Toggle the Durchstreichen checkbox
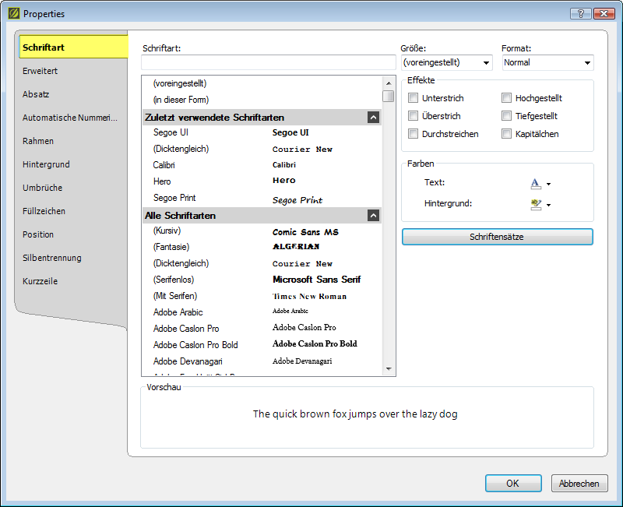This screenshot has height=507, width=623. pyautogui.click(x=414, y=134)
